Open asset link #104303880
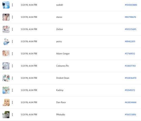This screenshot has width=141, height=121. [x=131, y=5]
